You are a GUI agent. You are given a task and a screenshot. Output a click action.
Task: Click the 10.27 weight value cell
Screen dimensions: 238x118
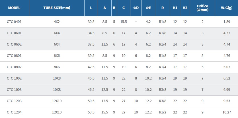(227, 112)
